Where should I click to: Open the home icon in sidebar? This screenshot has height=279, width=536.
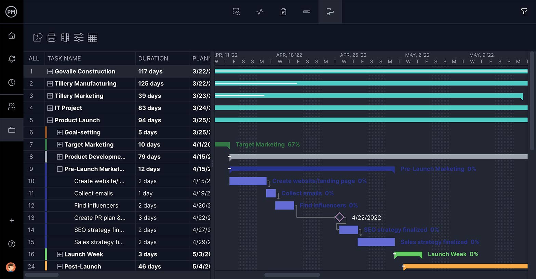(x=12, y=36)
